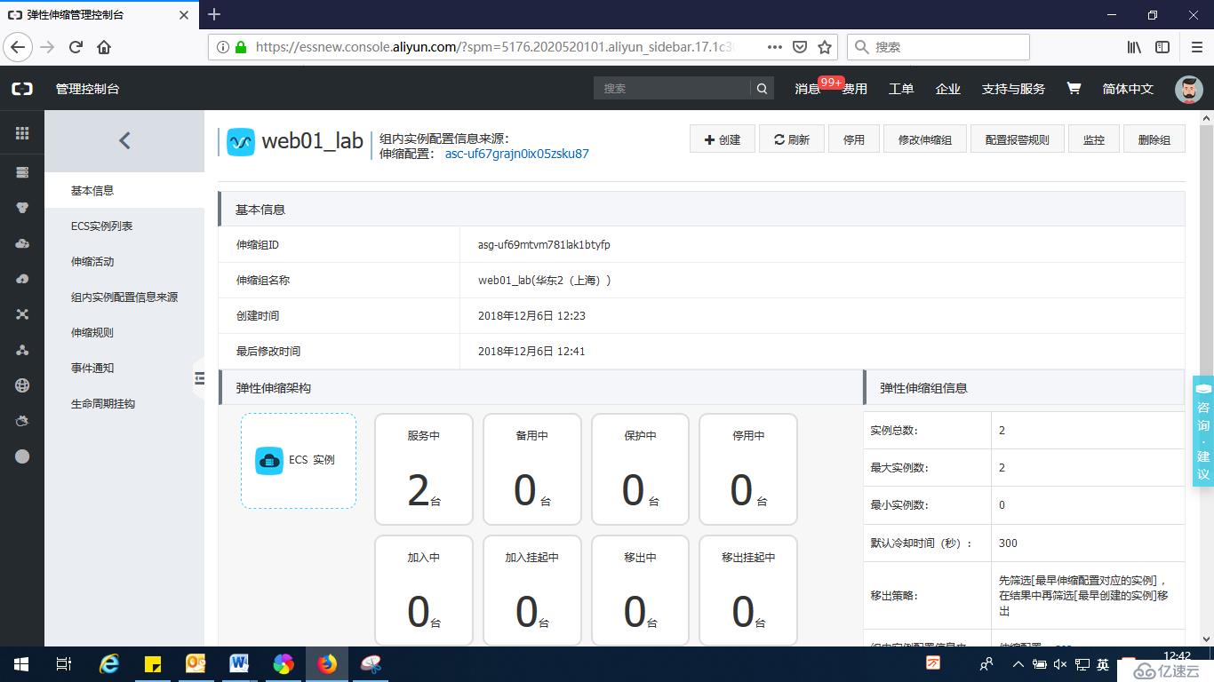Open the 咨询·建议 feedback side tab
This screenshot has width=1214, height=682.
click(1203, 432)
